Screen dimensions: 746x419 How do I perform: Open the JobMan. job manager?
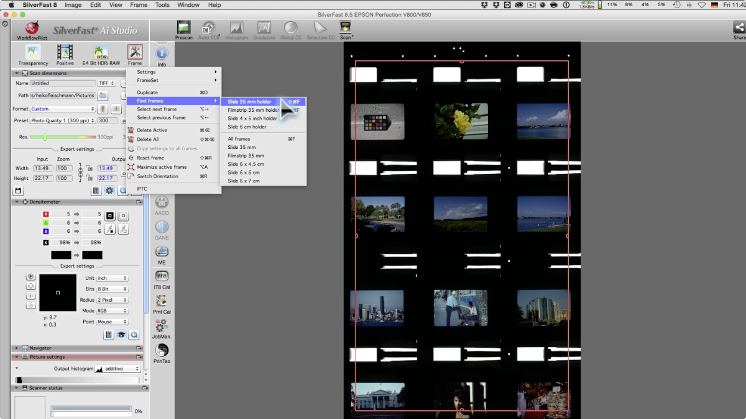(x=162, y=326)
